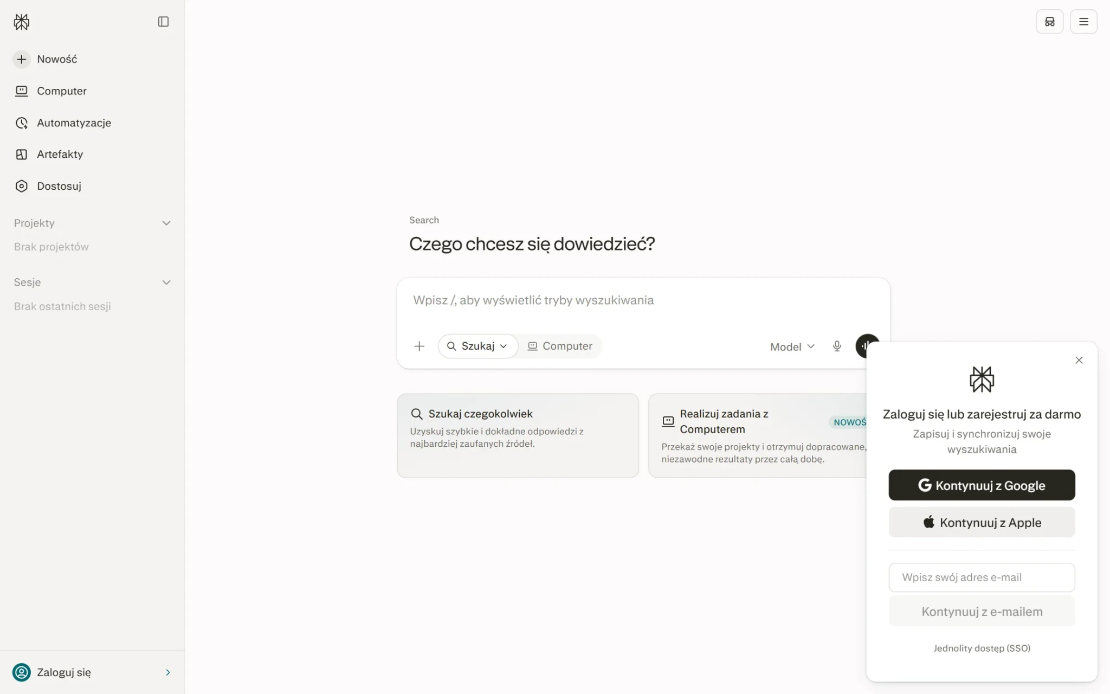
Task: Click the email address input field
Action: coord(982,577)
